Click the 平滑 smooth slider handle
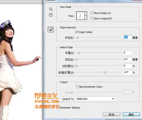This screenshot has height=120, width=142. 79,53
